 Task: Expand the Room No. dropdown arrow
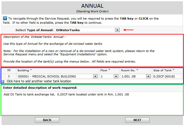(x=148, y=76)
